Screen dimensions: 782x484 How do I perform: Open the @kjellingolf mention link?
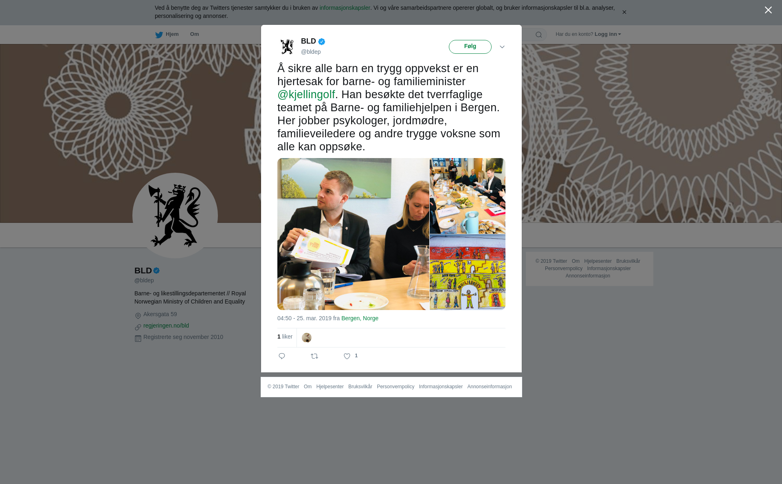306,95
